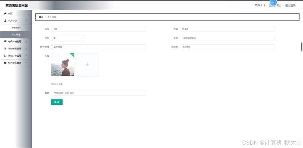Expand the 取消报名管理 chevron
The width and height of the screenshot is (303, 148).
click(26, 63)
